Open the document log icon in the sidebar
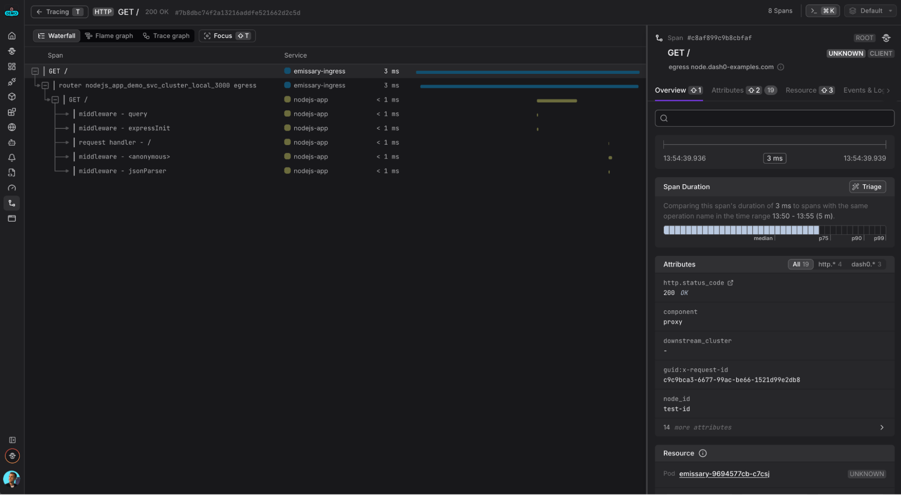This screenshot has width=901, height=495. (12, 173)
